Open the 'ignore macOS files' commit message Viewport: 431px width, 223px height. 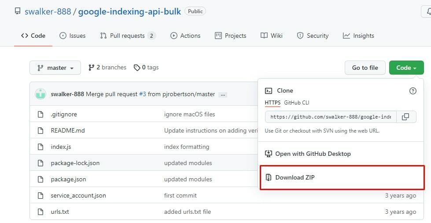[x=189, y=114]
